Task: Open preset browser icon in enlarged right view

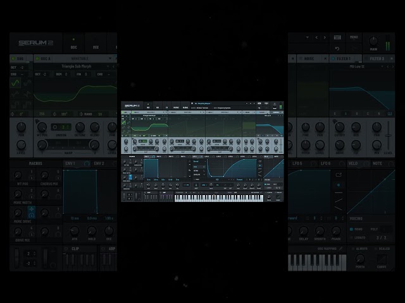Action: [337, 38]
